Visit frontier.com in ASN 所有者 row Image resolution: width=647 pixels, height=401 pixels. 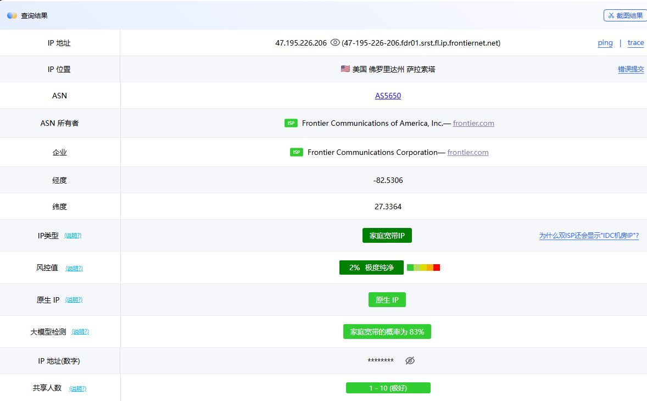coord(473,123)
